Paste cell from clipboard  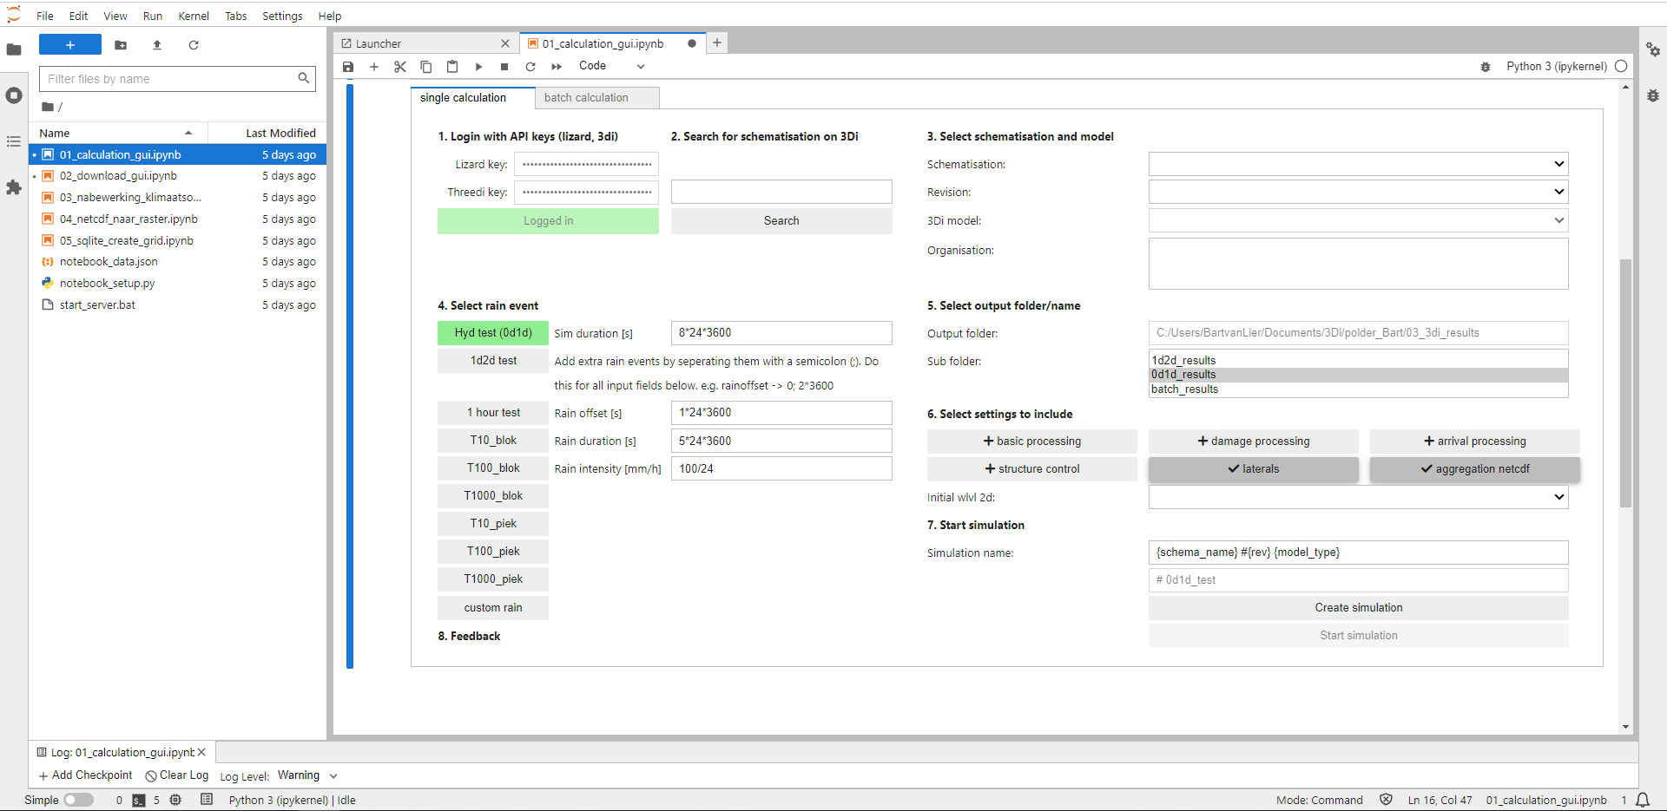coord(452,67)
